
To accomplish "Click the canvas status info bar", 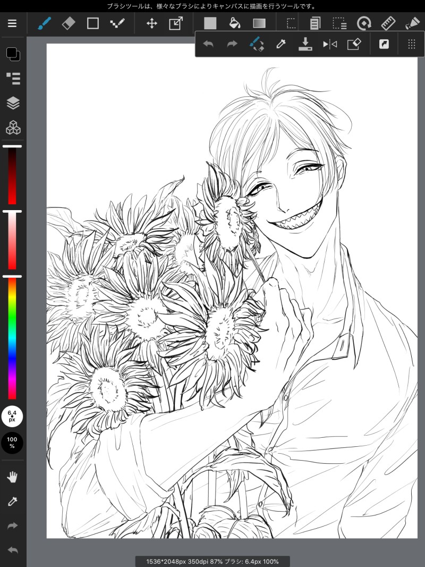I will (x=212, y=562).
